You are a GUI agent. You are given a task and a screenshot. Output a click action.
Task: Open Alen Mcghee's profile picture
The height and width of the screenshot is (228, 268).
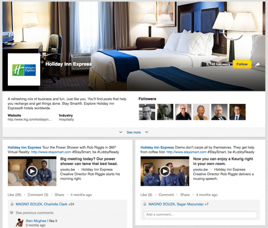pos(19,223)
